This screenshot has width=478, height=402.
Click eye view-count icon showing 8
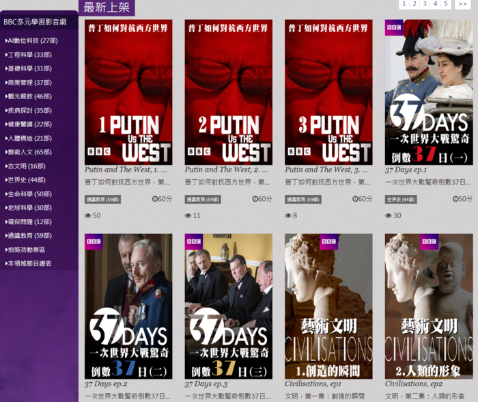point(288,215)
